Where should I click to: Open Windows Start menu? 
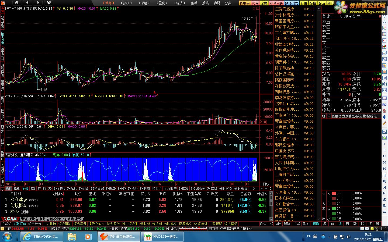coord(7,237)
